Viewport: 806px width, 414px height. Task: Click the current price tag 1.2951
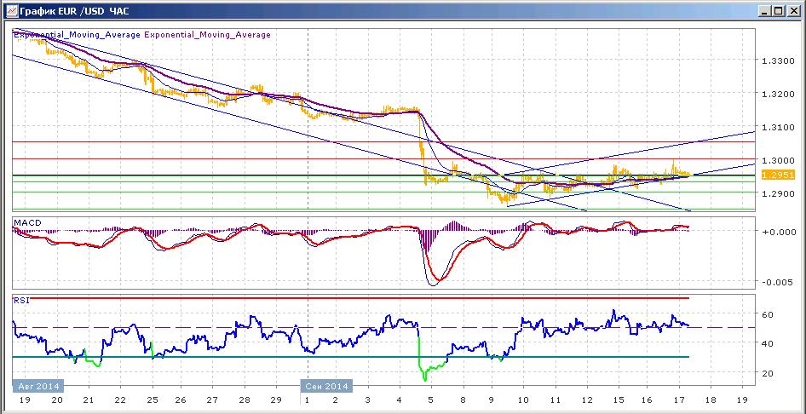778,175
